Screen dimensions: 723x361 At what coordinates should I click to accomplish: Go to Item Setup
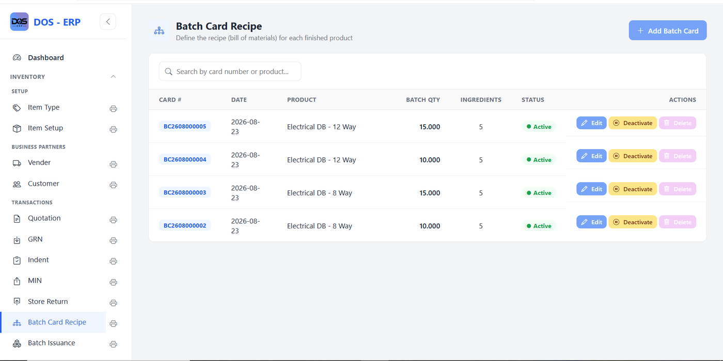click(x=45, y=128)
